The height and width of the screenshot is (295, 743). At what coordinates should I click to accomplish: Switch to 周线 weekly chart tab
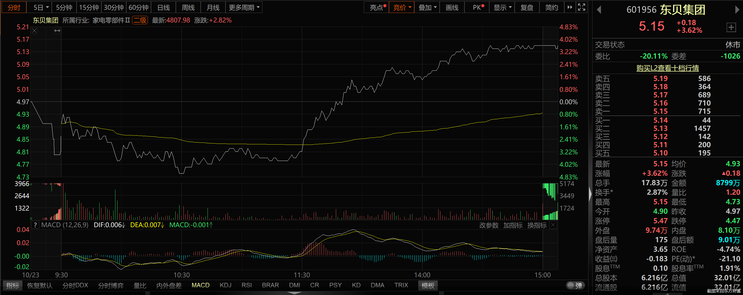[188, 7]
